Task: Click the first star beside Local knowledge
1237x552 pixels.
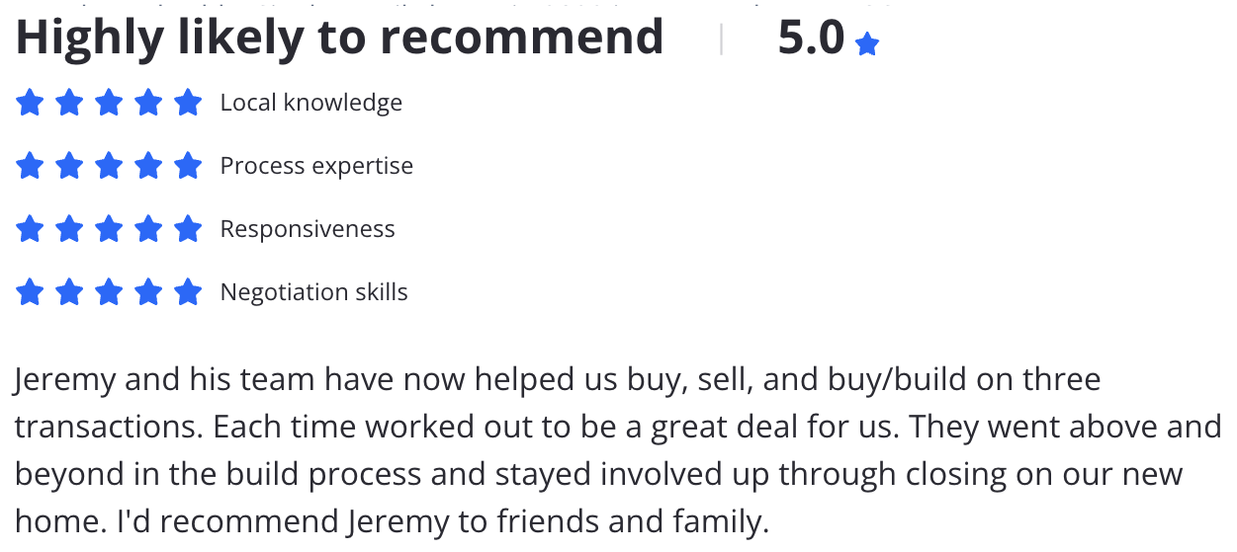Action: [30, 103]
